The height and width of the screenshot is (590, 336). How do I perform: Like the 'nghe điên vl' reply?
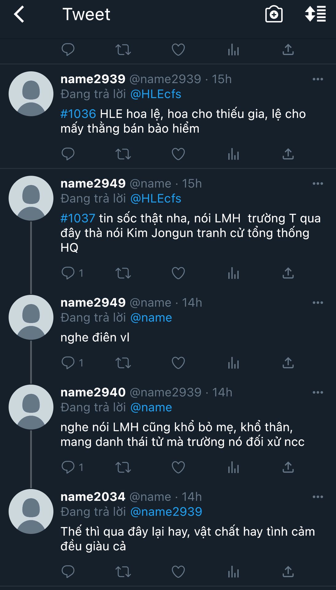[178, 363]
